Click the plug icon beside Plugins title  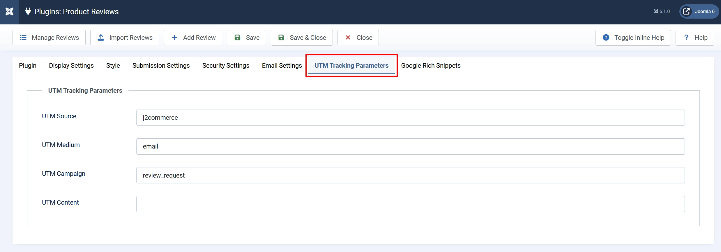28,12
